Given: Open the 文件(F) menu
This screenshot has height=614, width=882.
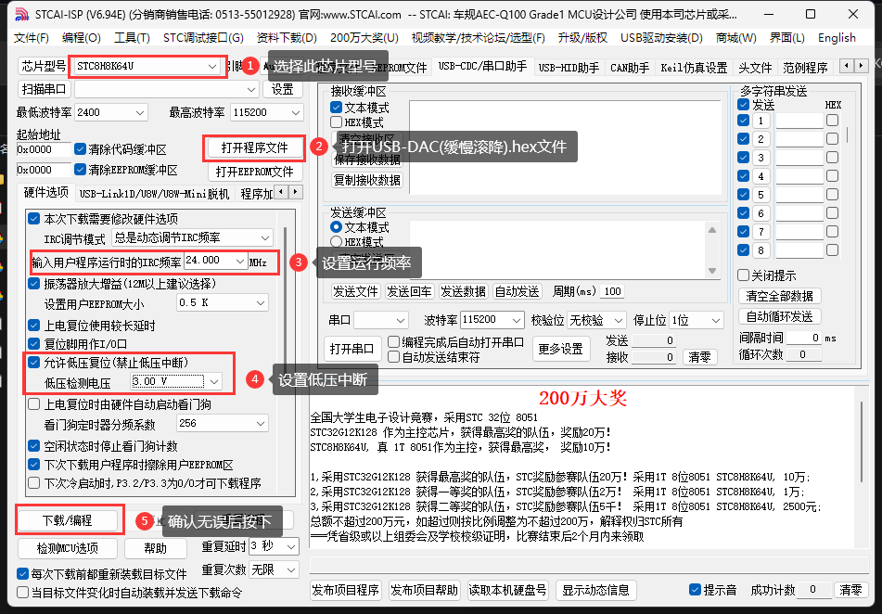Looking at the screenshot, I should (x=31, y=38).
